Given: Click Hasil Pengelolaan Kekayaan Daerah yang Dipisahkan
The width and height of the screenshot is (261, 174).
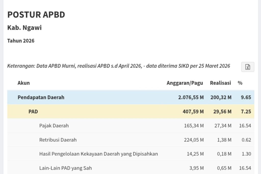Looking at the screenshot, I should [x=99, y=154].
